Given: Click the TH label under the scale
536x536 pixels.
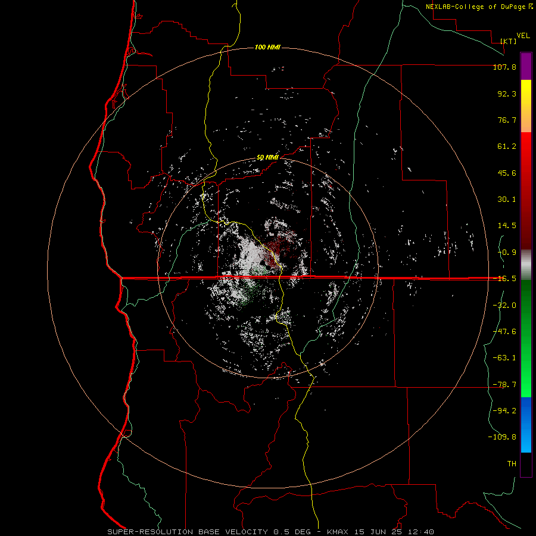Looking at the screenshot, I should pos(512,464).
